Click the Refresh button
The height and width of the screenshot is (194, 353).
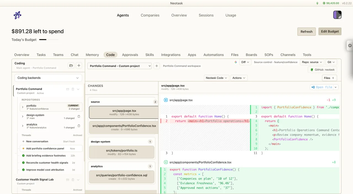pos(306,32)
